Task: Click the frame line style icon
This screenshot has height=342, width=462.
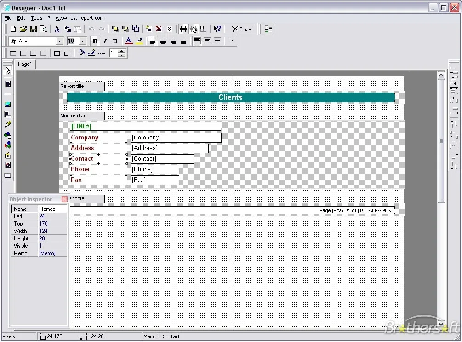Action: click(x=101, y=53)
